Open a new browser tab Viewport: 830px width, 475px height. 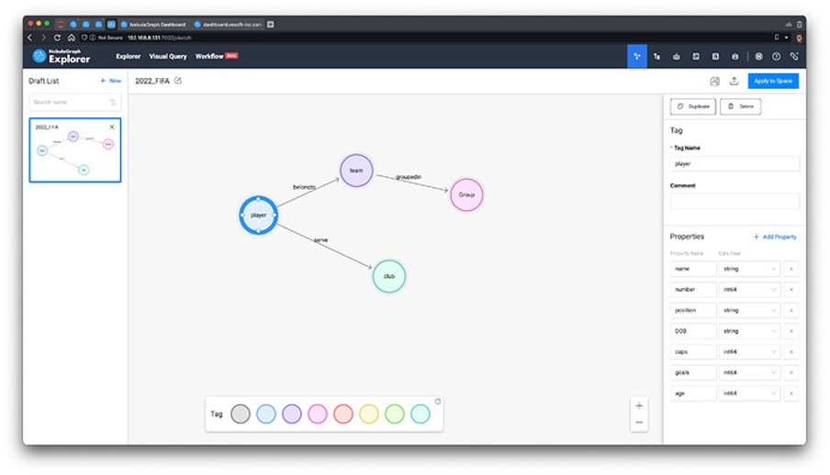point(271,25)
